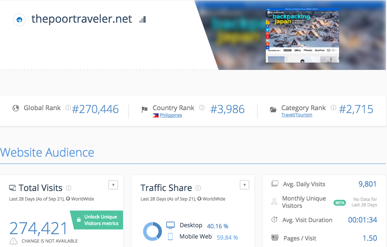Screen dimensions: 387x247
Task: Show info tooltip for Traffic Share
Action: [198, 188]
